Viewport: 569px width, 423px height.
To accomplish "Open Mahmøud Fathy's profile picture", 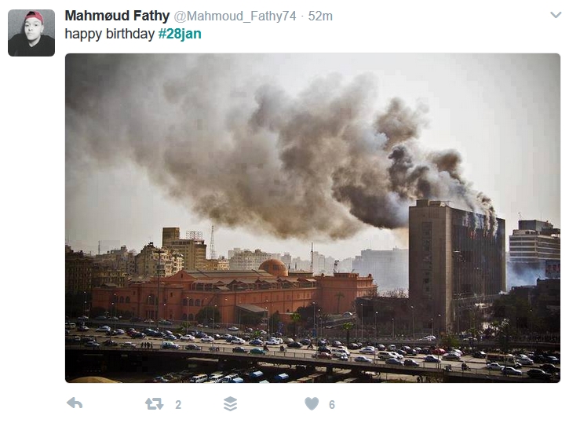I will point(31,33).
